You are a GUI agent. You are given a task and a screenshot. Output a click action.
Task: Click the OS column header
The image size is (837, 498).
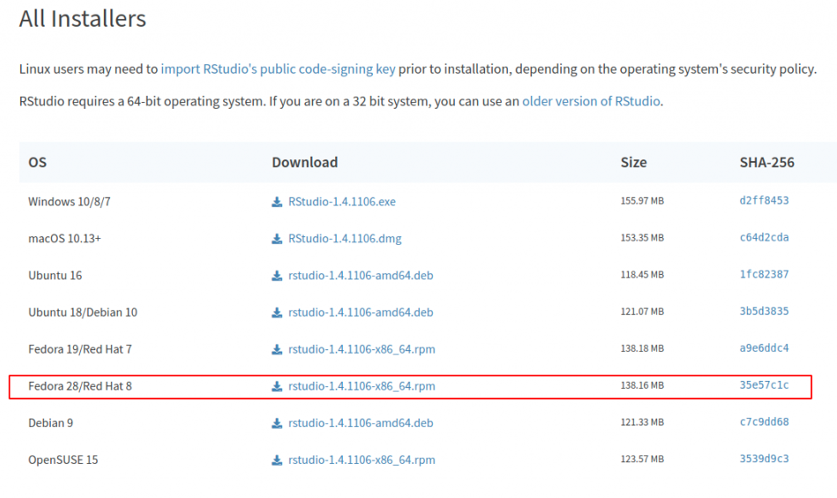click(37, 162)
